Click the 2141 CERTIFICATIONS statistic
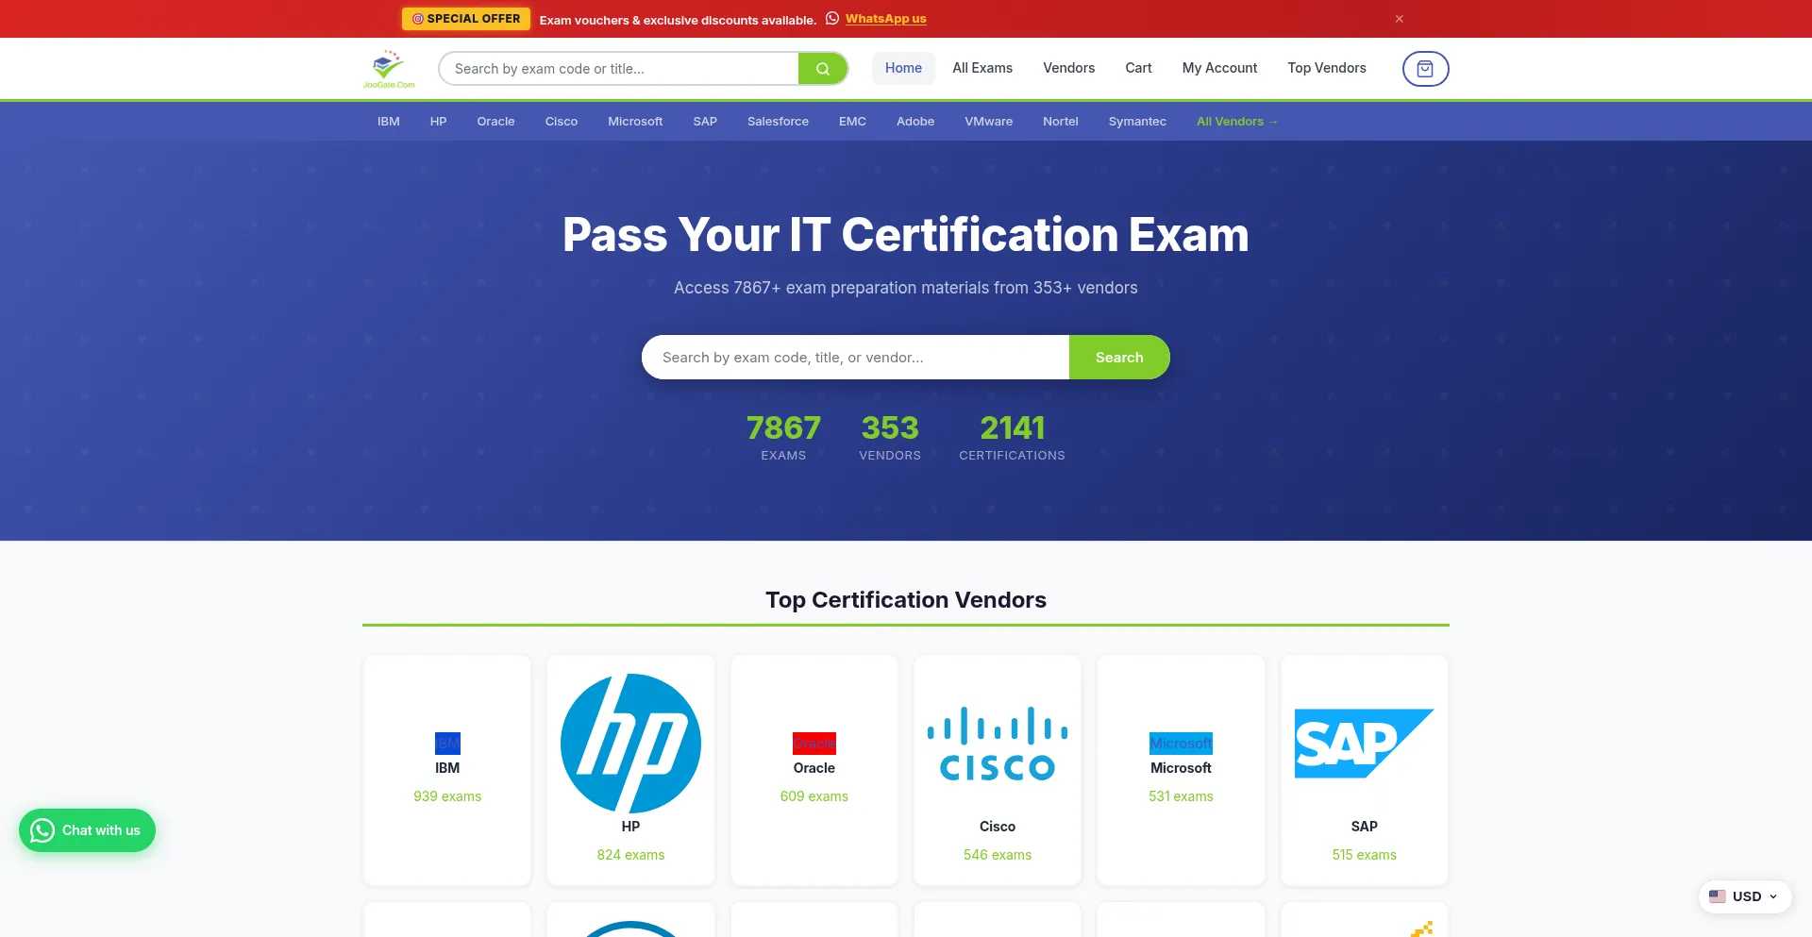The height and width of the screenshot is (937, 1812). pos(1012,438)
